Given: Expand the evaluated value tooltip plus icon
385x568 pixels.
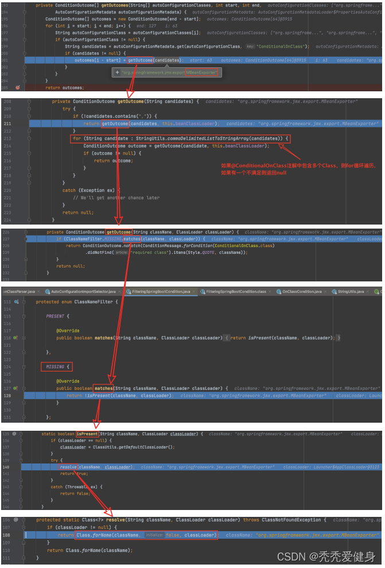Looking at the screenshot, I should pyautogui.click(x=118, y=72).
